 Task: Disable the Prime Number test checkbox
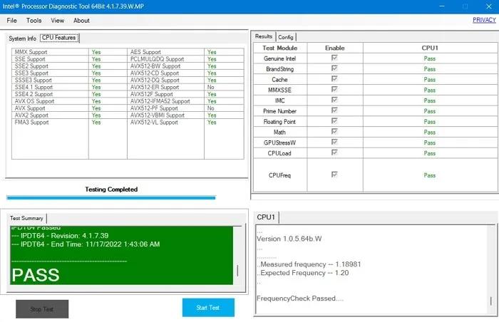[334, 111]
